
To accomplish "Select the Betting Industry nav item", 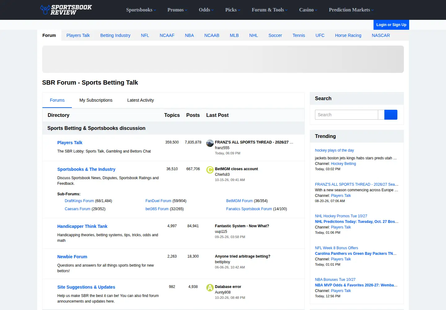I will 115,35.
